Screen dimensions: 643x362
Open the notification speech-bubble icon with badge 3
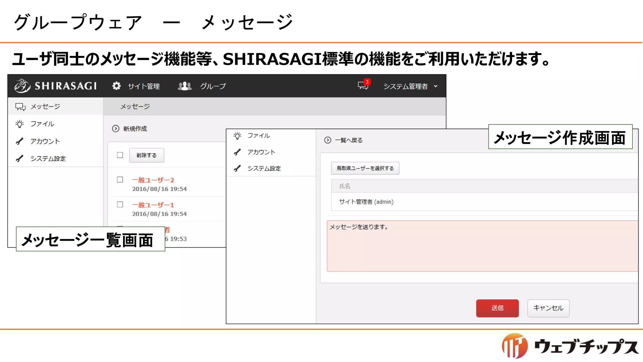364,85
